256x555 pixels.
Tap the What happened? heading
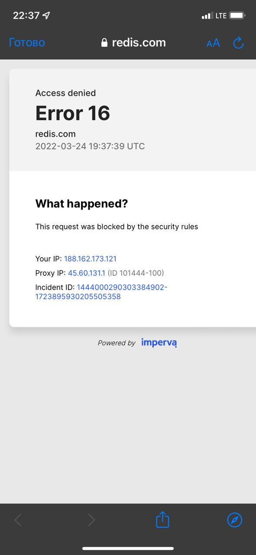(x=81, y=203)
